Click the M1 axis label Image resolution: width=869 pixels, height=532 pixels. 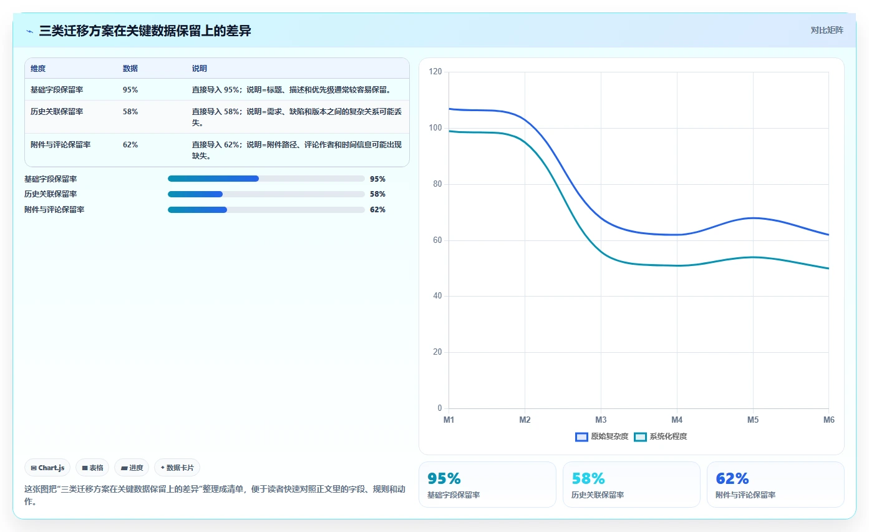click(x=449, y=420)
